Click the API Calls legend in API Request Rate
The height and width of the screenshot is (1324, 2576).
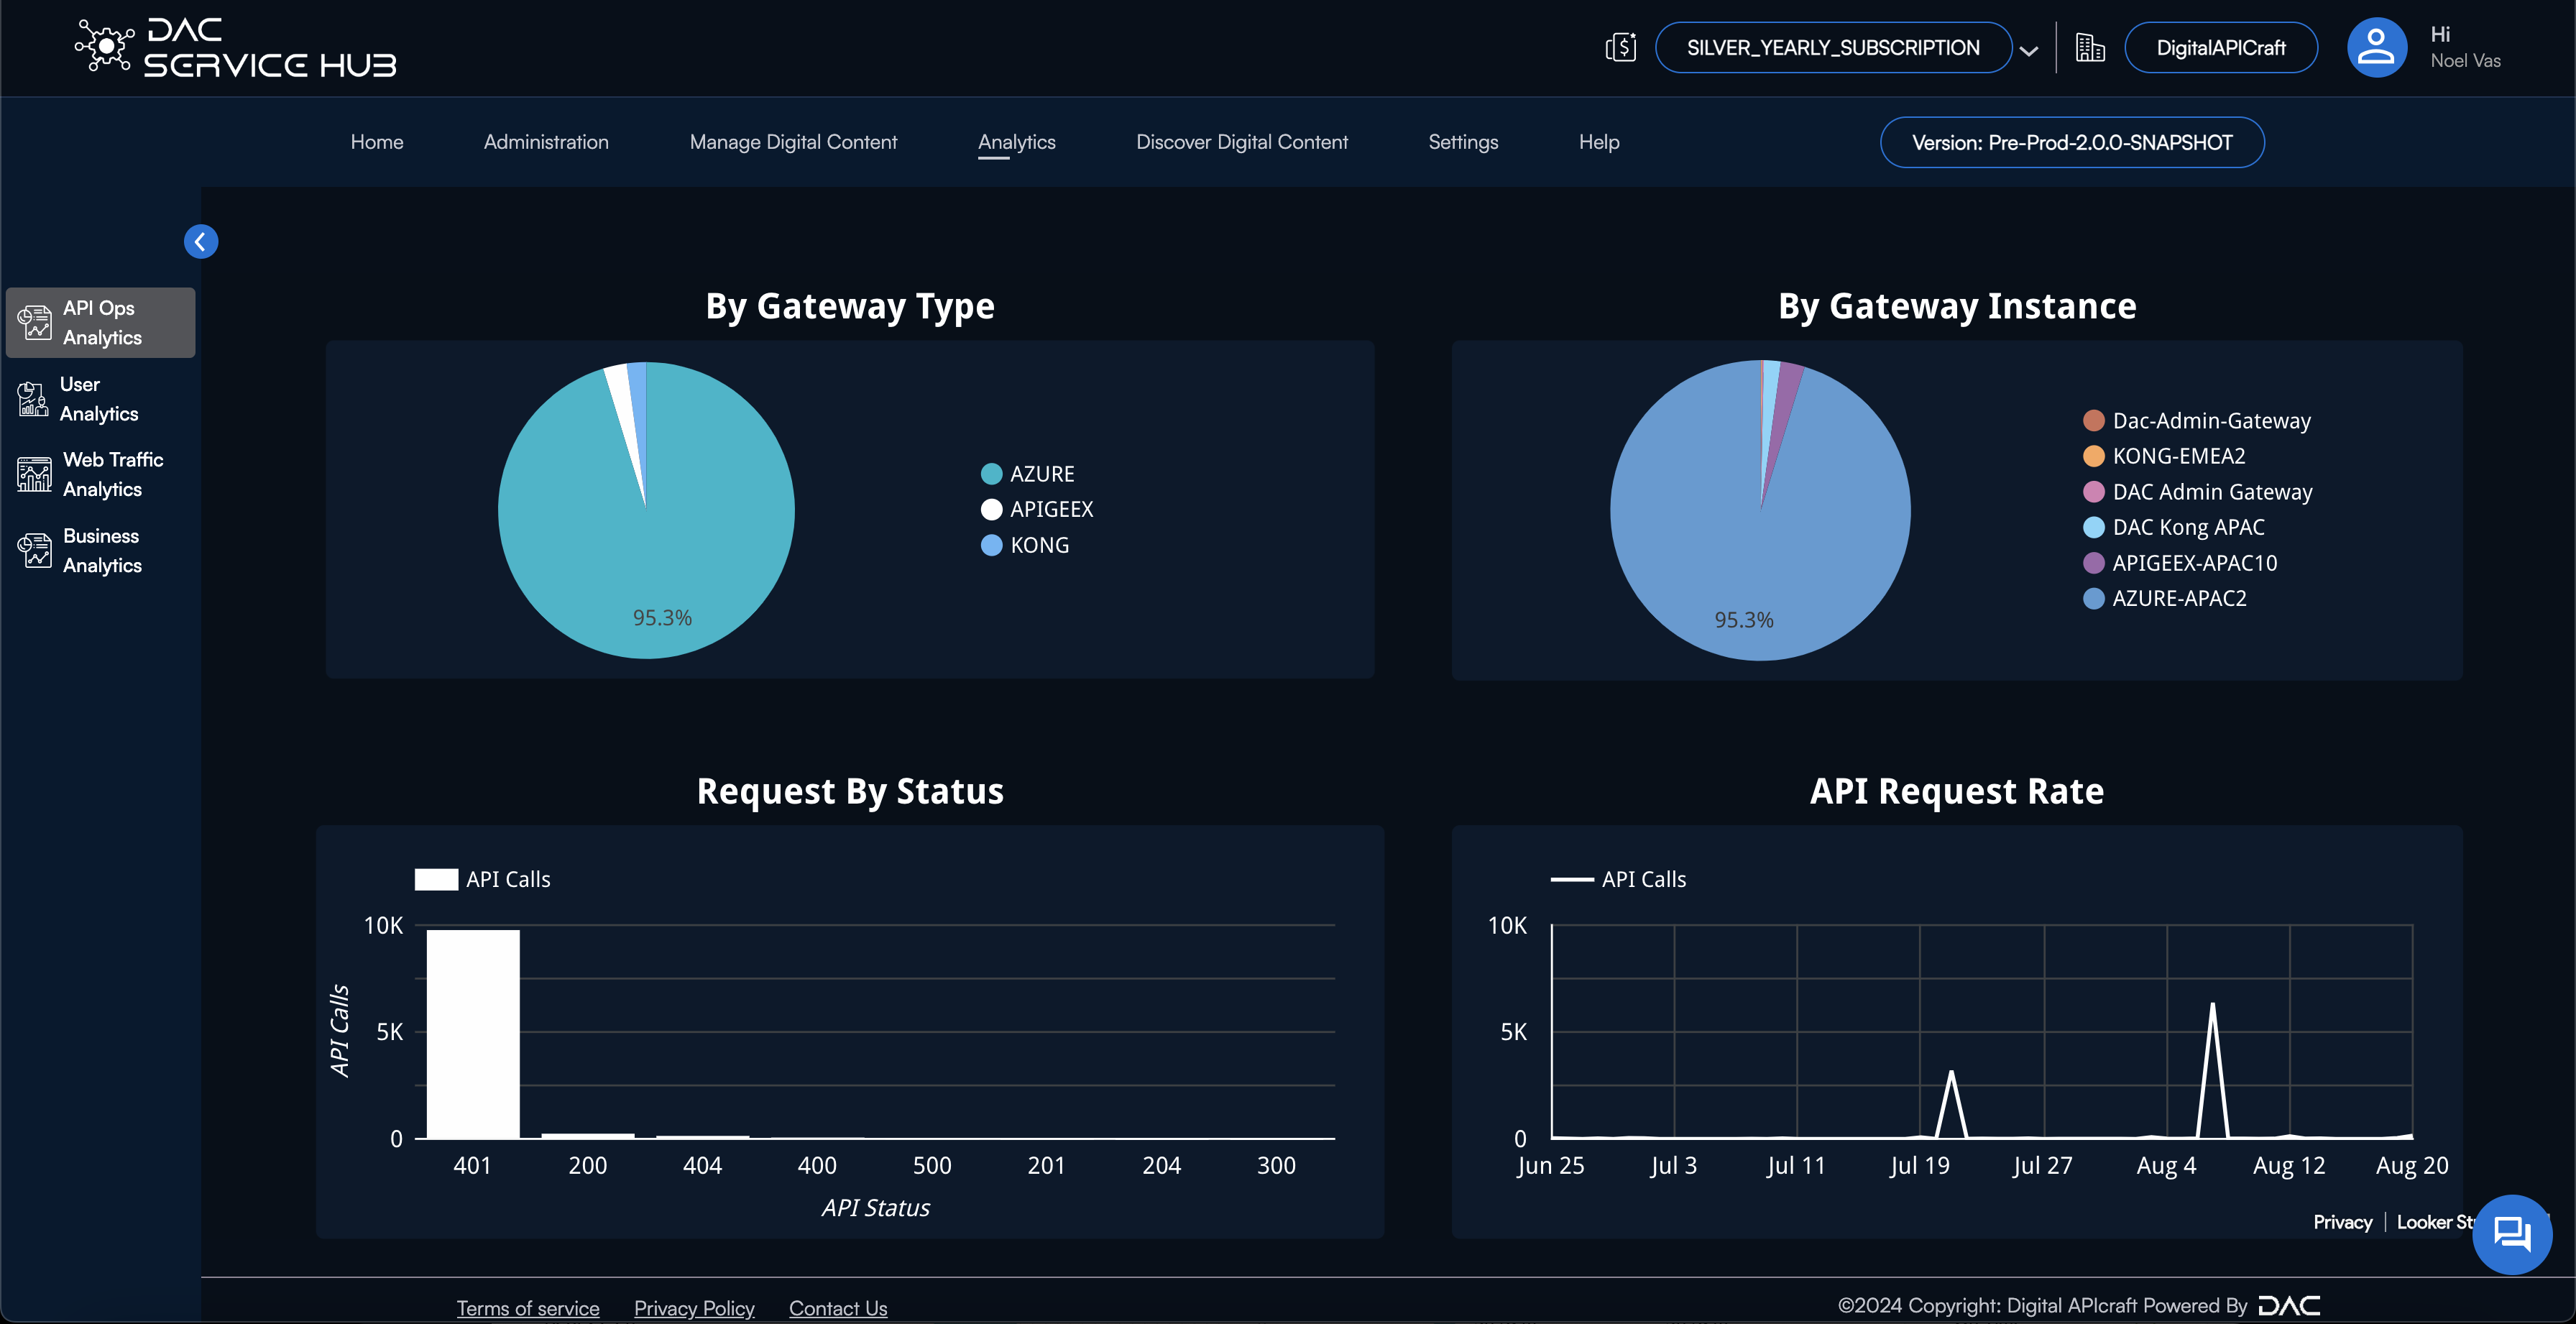1618,879
